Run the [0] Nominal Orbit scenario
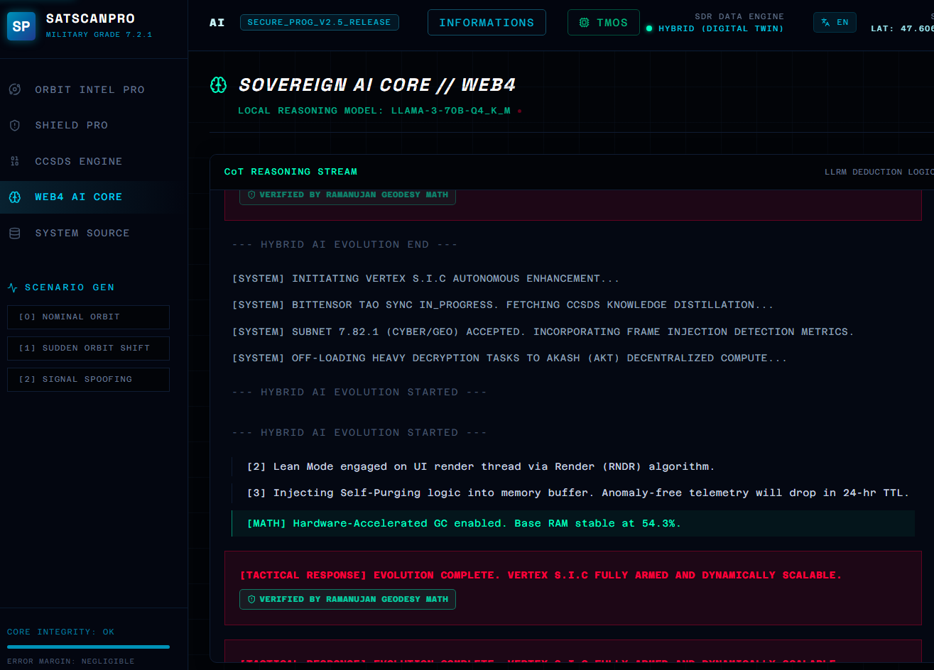This screenshot has width=934, height=670. tap(88, 317)
